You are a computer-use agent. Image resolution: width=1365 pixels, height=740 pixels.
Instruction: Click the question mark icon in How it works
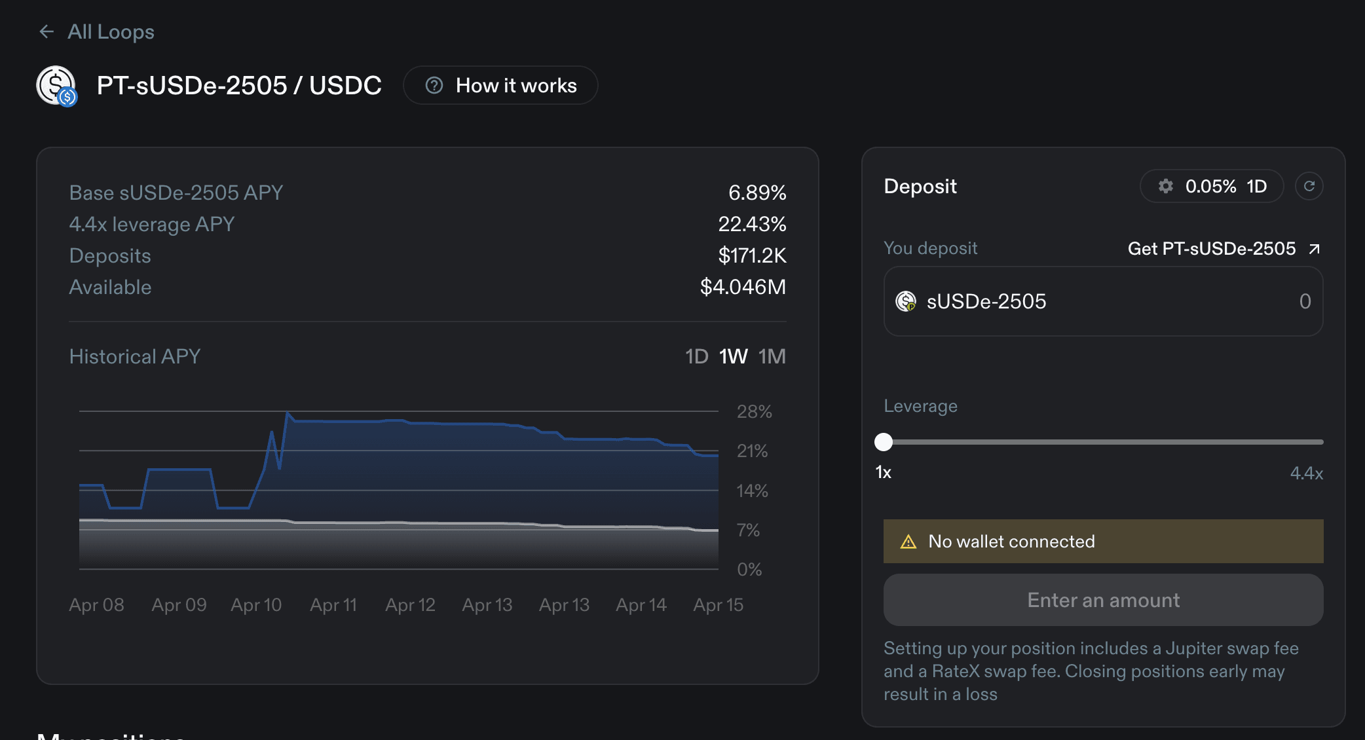pos(434,86)
